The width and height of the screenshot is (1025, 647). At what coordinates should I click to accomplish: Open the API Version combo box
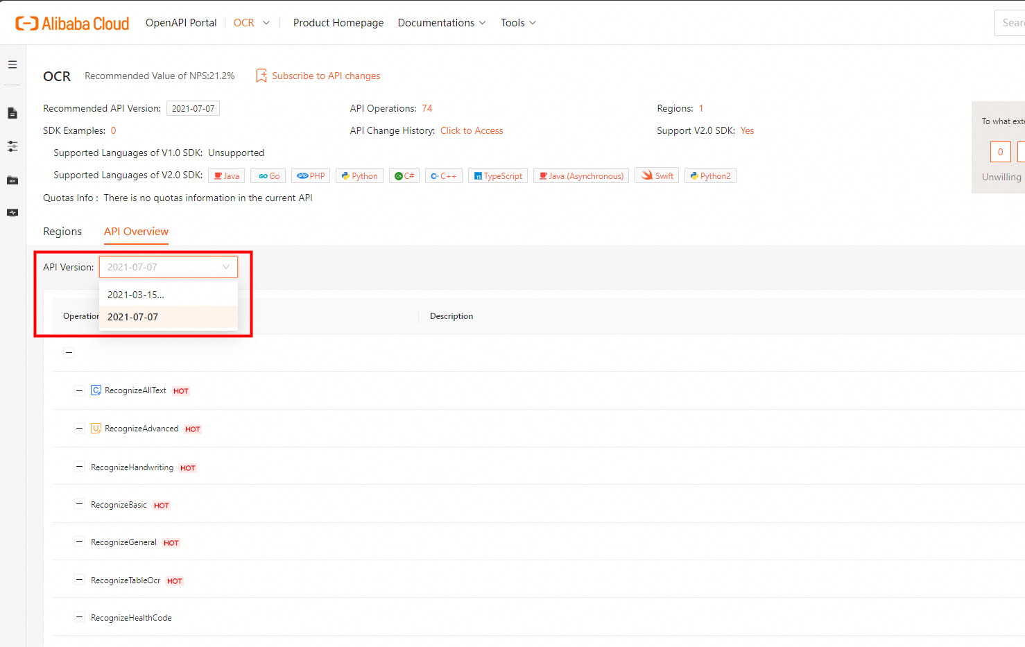(169, 267)
